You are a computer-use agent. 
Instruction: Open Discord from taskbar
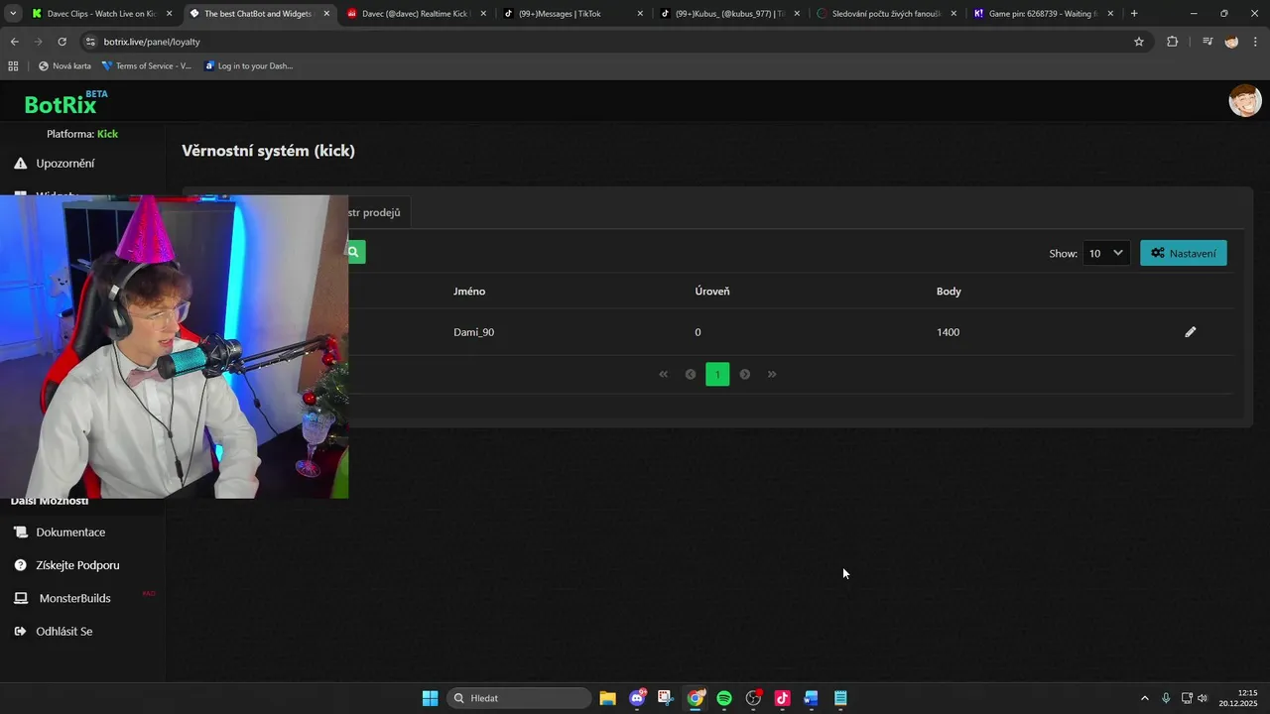[637, 698]
